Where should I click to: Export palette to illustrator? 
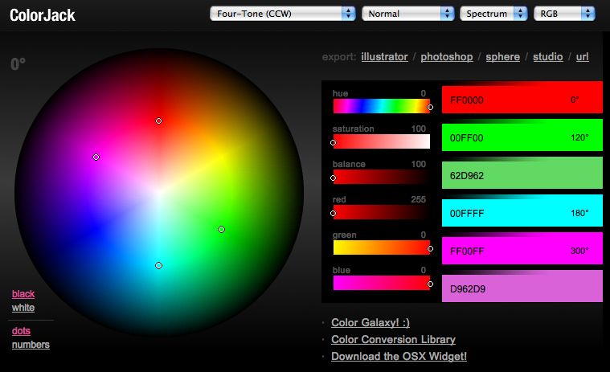coord(385,57)
